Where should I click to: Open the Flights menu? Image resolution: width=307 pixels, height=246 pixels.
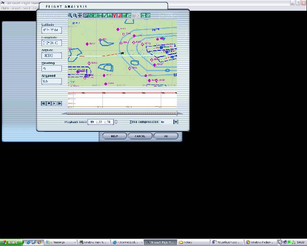pyautogui.click(x=5, y=8)
